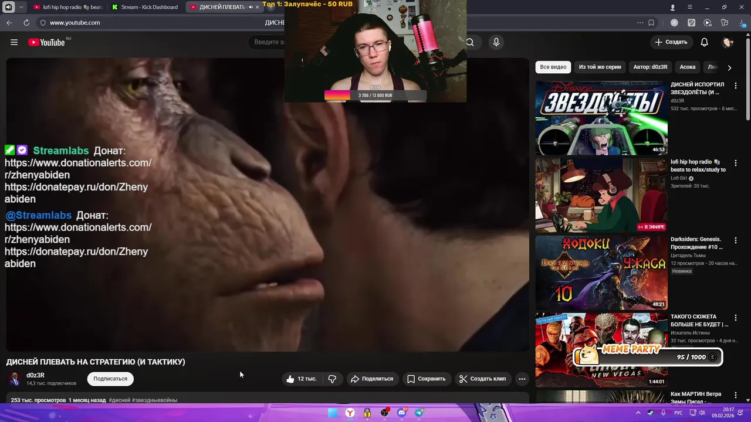Open account avatar menu in YouTube header

tap(728, 42)
